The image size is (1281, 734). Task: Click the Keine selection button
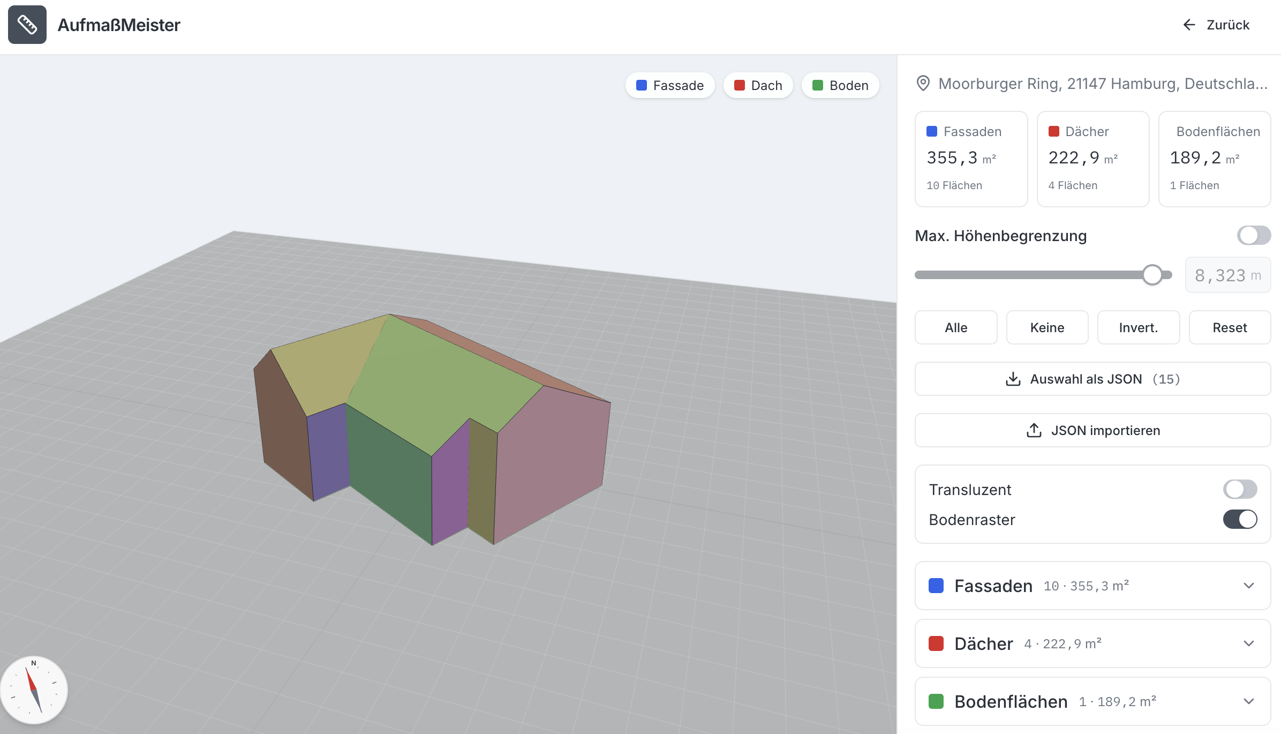[x=1048, y=327]
